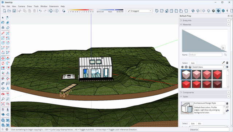Enable Shaded face style
This screenshot has height=132, width=233.
pyautogui.click(x=214, y=11)
